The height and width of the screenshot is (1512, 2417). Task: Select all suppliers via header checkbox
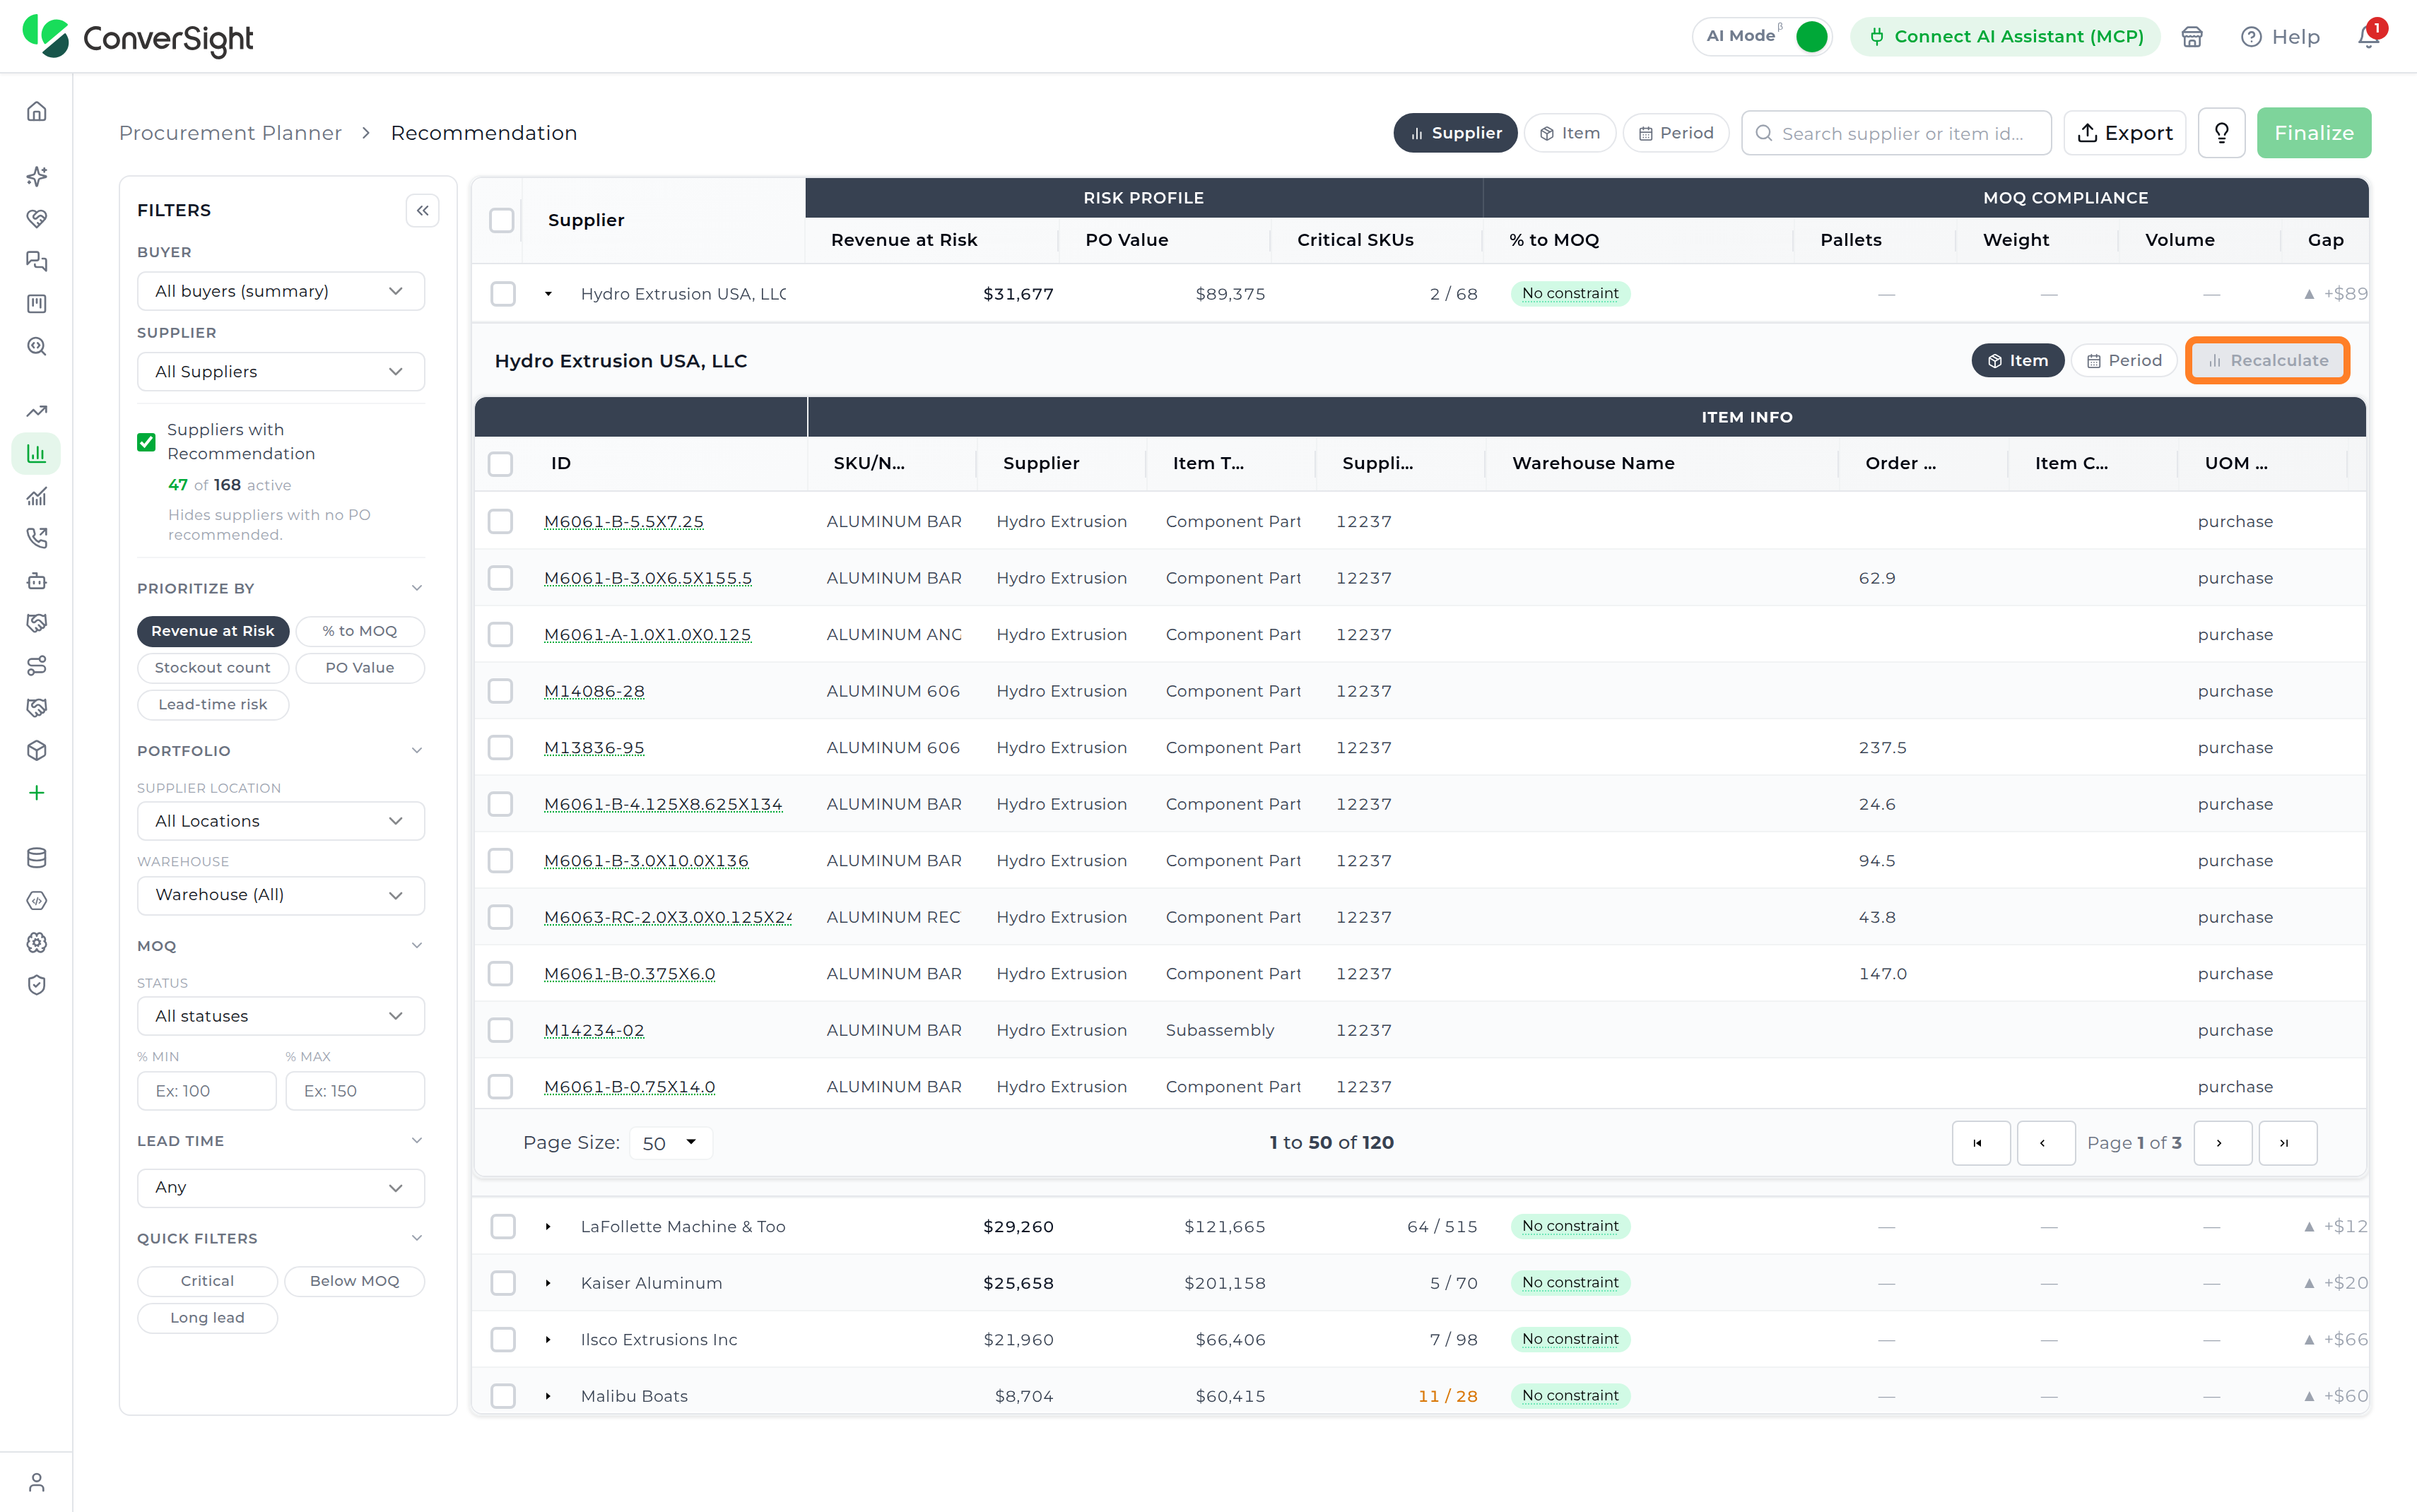click(x=502, y=220)
